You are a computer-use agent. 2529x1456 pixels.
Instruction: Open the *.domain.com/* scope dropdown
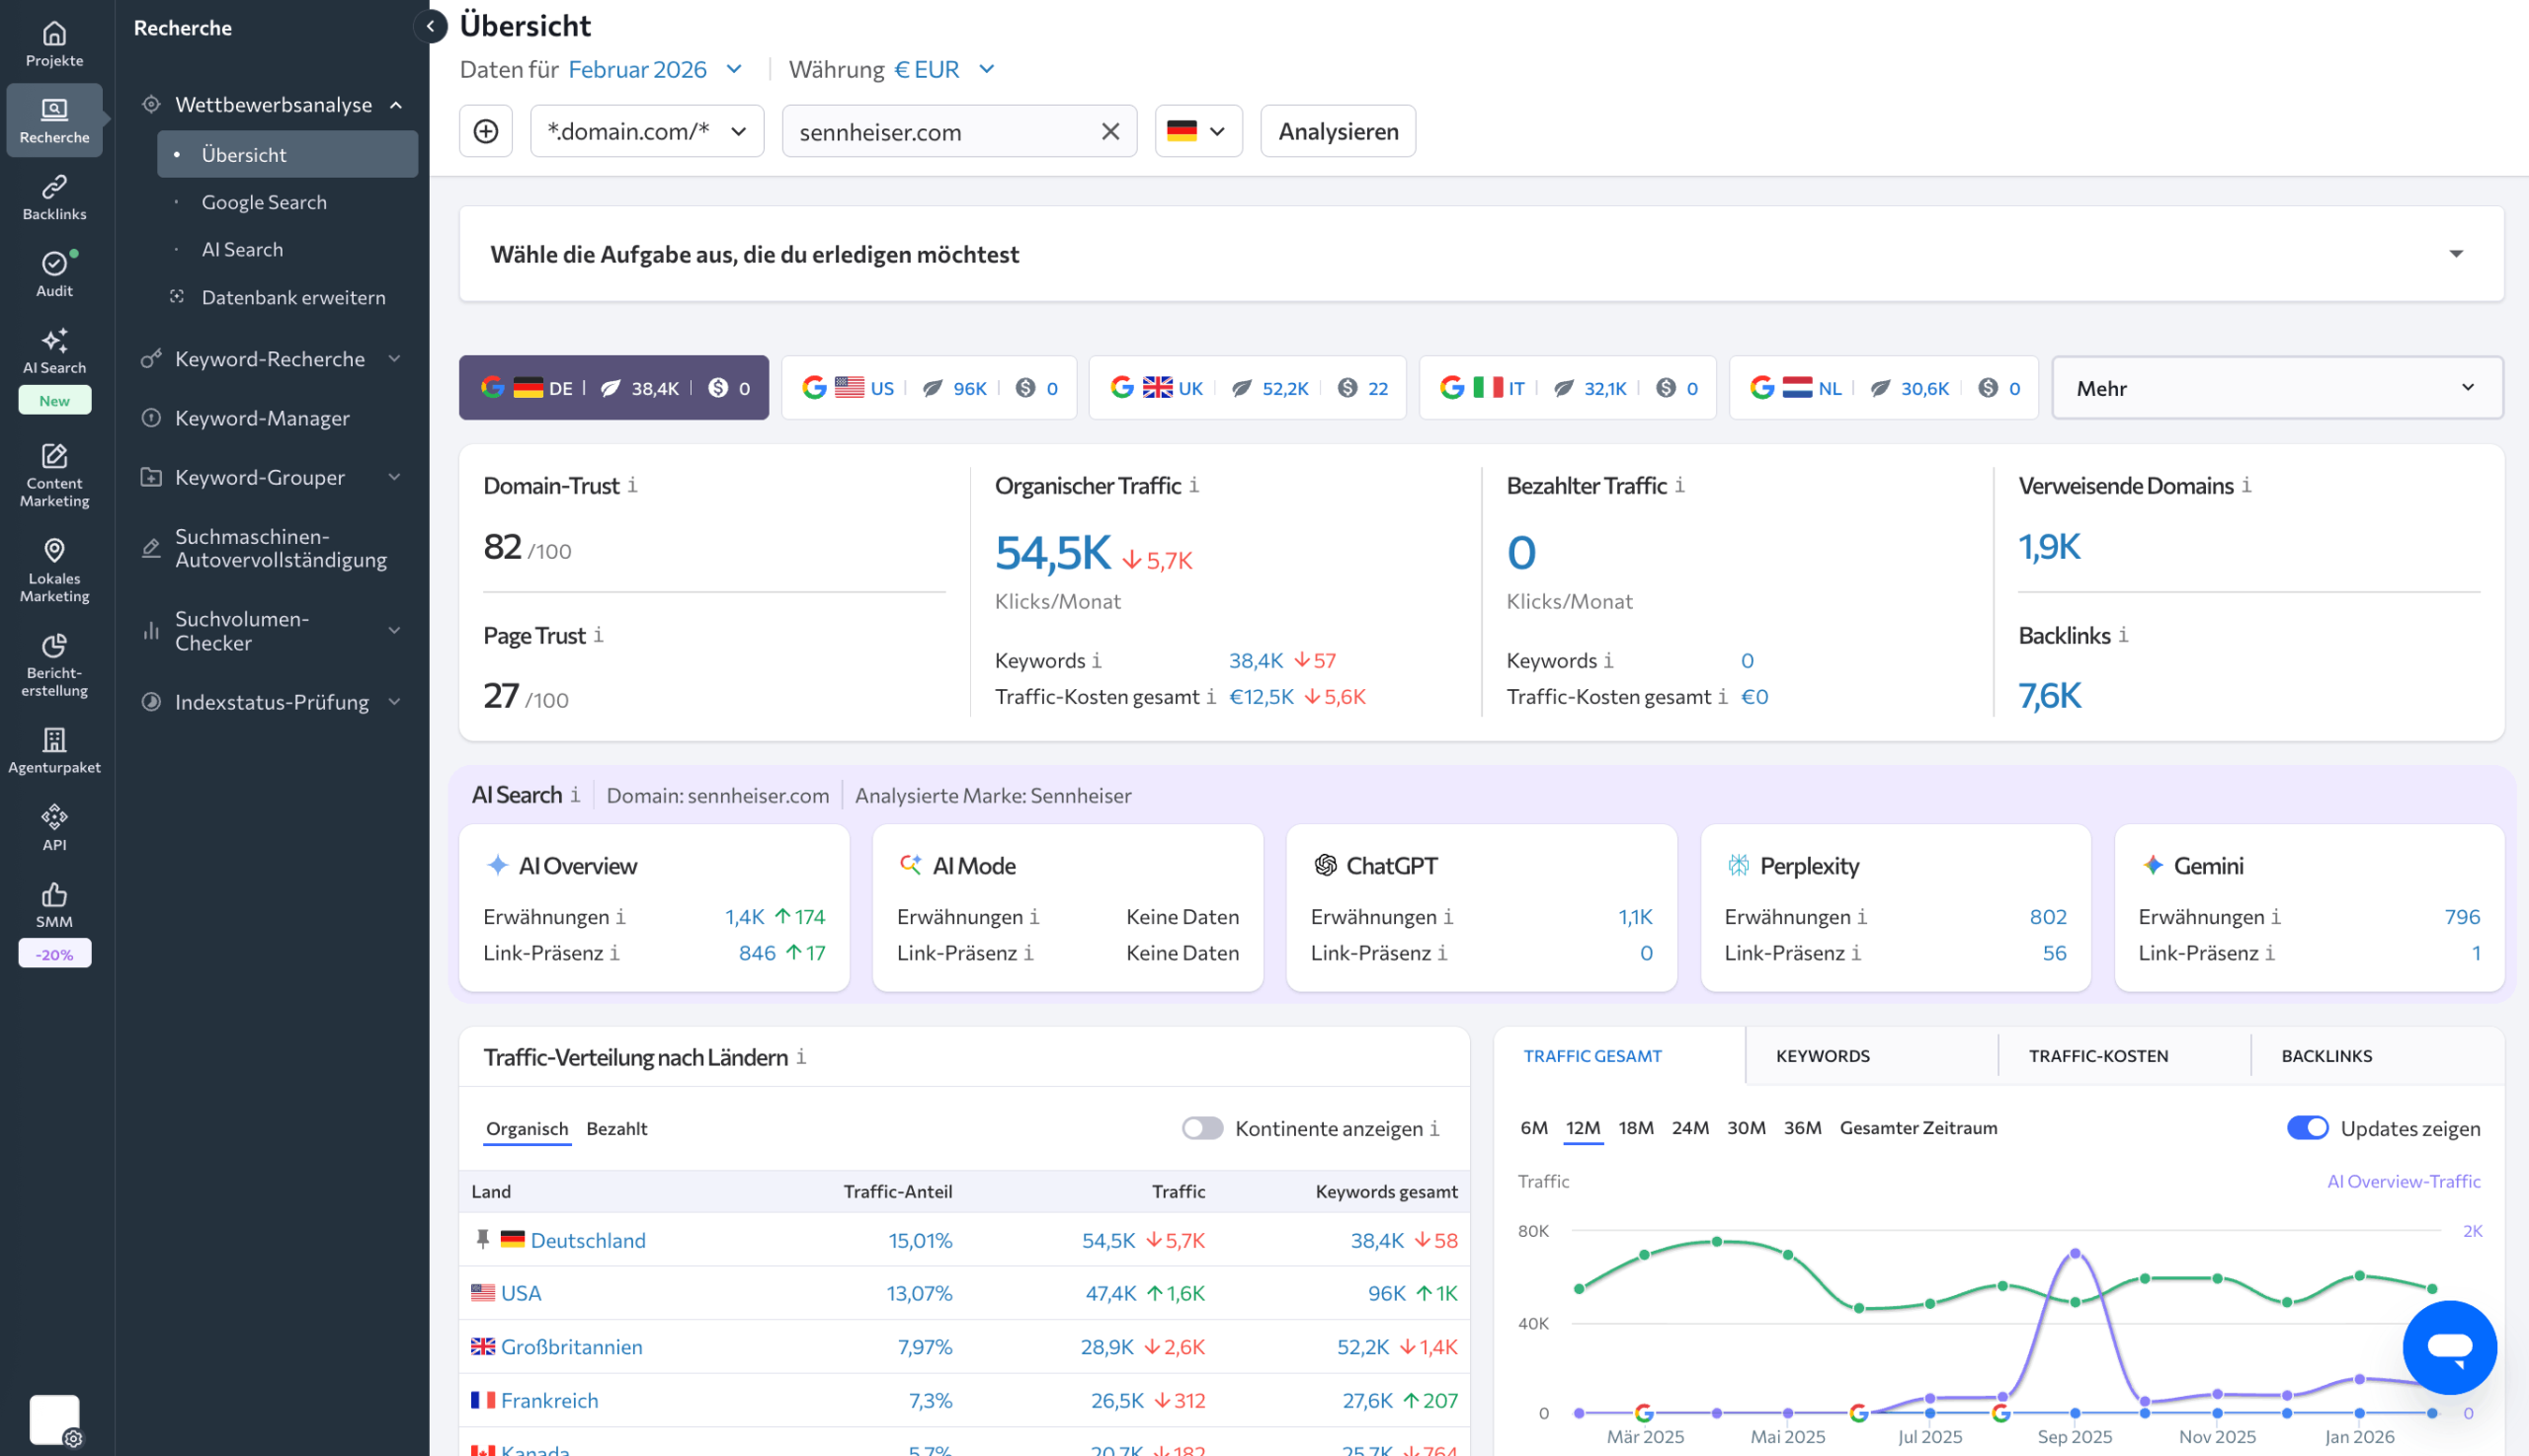(646, 131)
